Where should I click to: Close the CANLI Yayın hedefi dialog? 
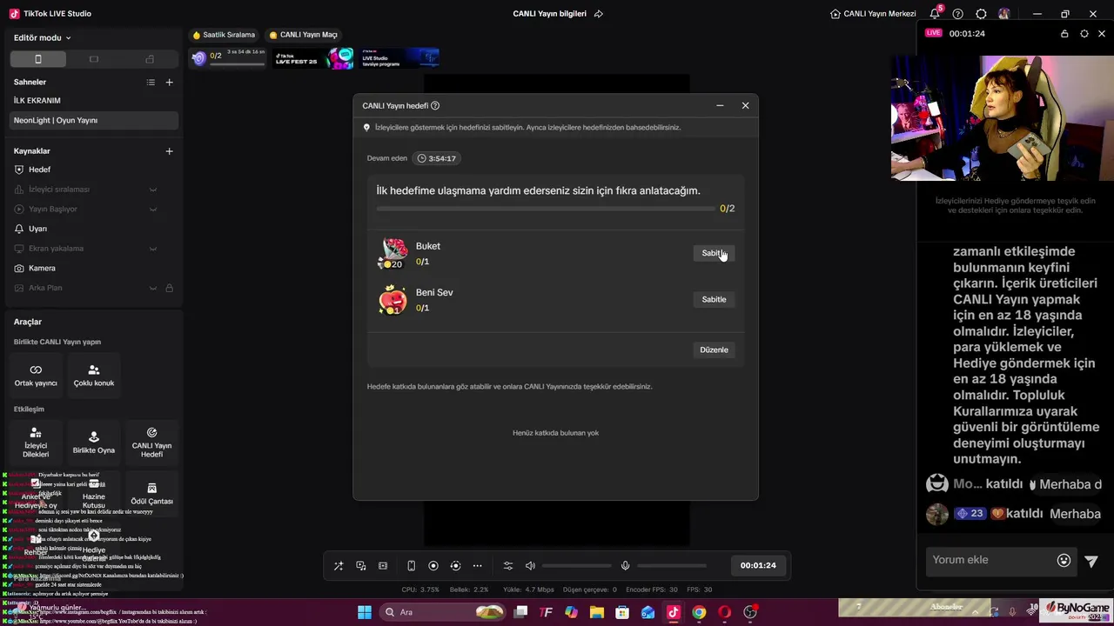pyautogui.click(x=745, y=105)
